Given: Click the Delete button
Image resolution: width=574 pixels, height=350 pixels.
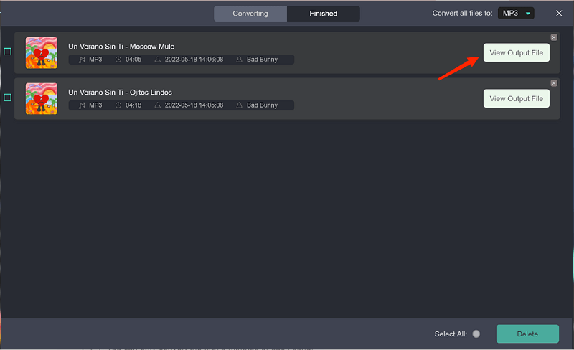Looking at the screenshot, I should click(527, 334).
